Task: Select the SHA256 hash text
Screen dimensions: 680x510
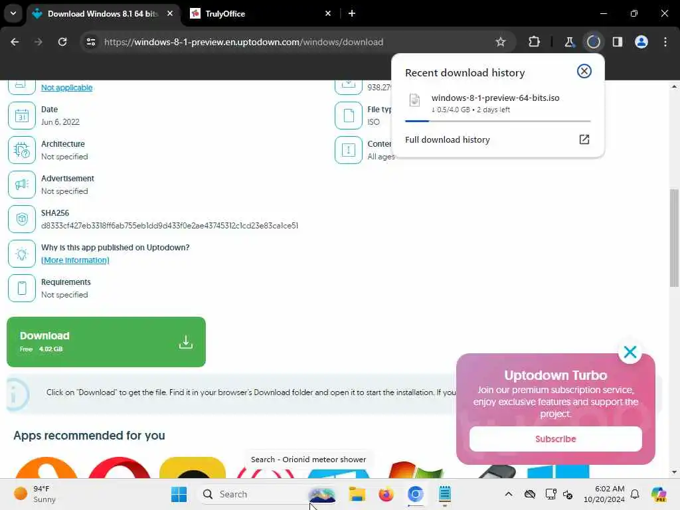Action: 169,226
